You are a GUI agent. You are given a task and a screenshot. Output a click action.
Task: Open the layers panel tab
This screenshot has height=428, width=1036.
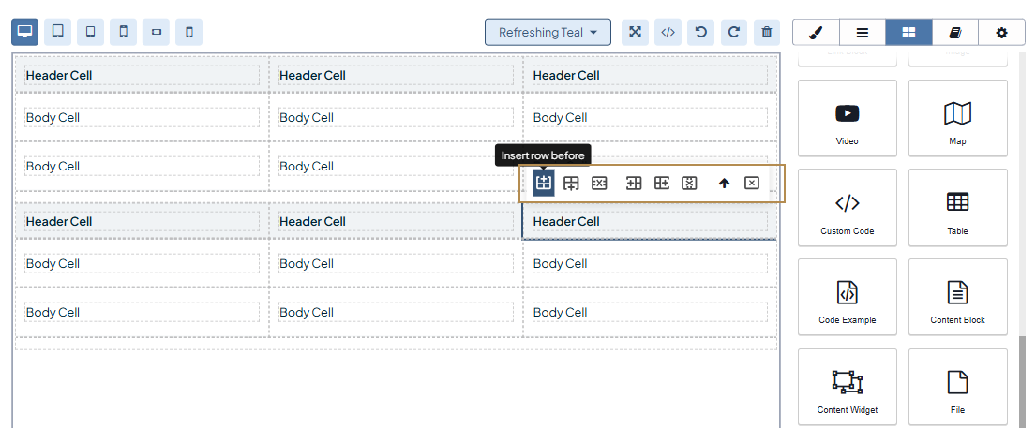point(863,32)
